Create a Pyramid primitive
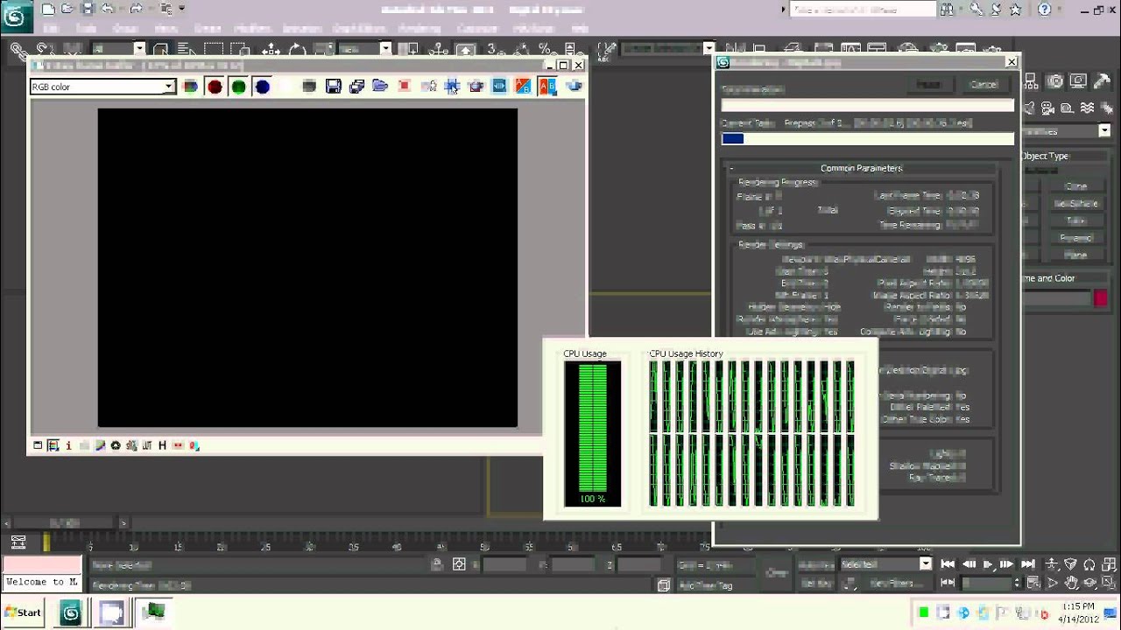This screenshot has height=630, width=1121. 1075,237
